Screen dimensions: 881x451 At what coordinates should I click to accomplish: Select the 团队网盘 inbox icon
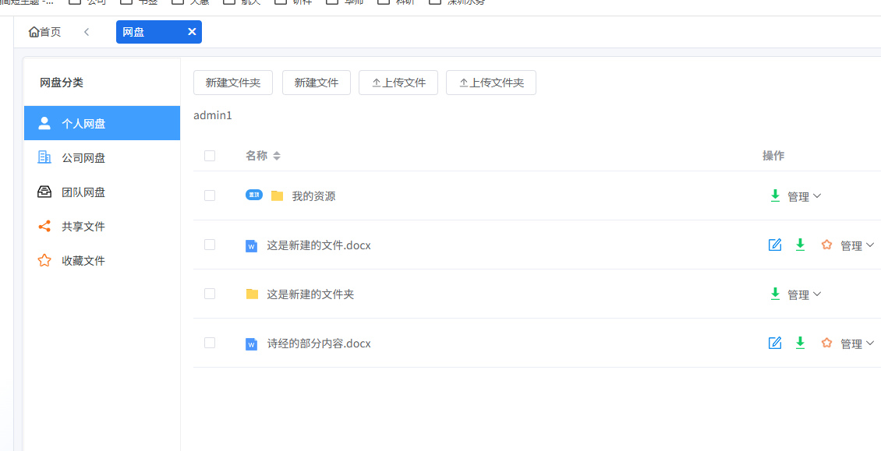(44, 192)
